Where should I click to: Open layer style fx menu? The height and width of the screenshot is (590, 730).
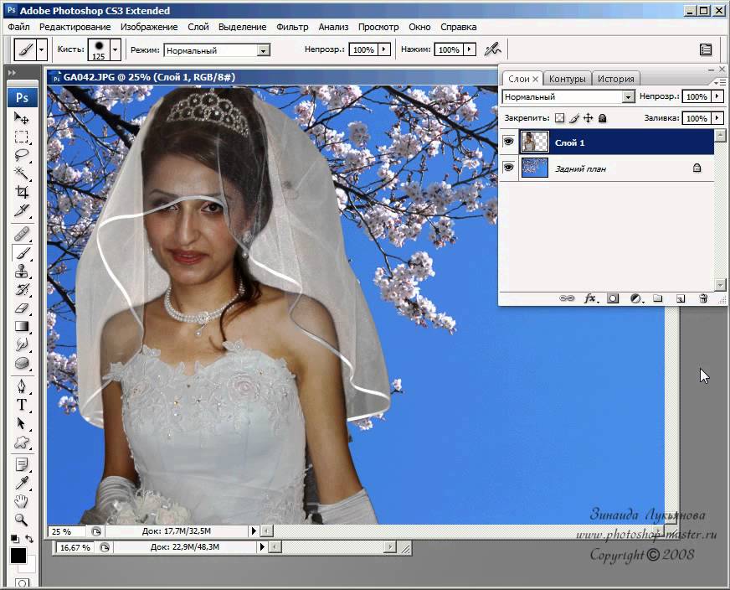(590, 298)
